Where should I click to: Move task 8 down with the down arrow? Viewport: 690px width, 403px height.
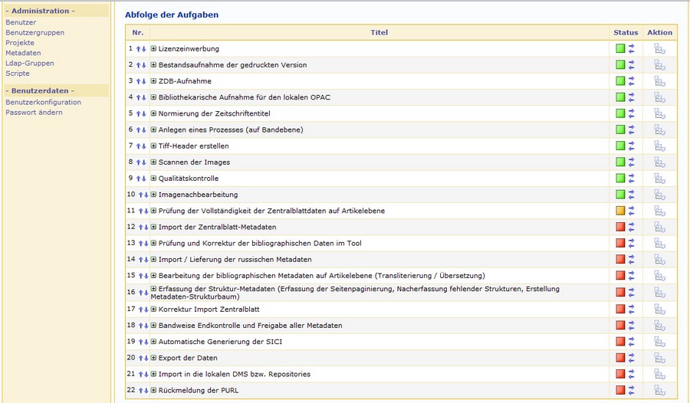click(x=145, y=162)
